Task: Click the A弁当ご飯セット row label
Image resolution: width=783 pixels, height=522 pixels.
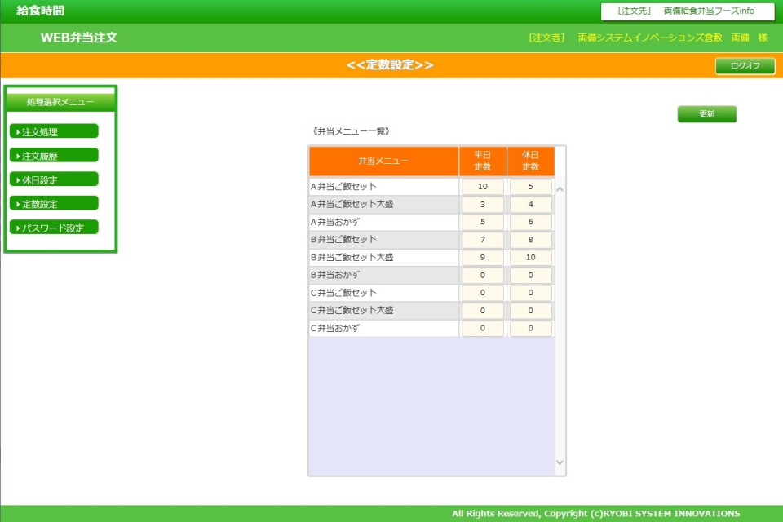Action: point(343,186)
